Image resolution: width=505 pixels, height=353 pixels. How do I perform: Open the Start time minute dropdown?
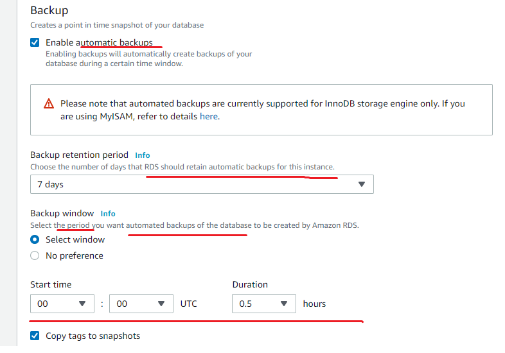pyautogui.click(x=141, y=304)
